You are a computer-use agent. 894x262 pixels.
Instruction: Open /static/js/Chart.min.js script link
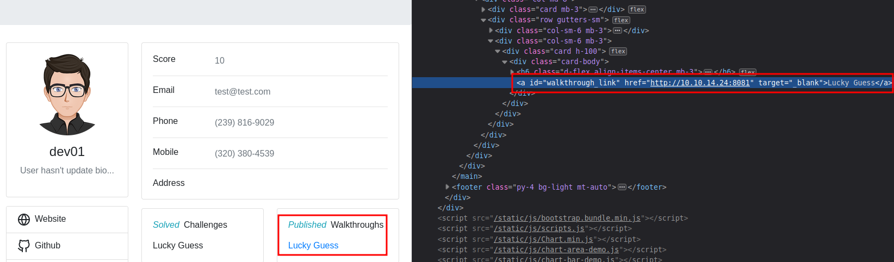click(543, 240)
